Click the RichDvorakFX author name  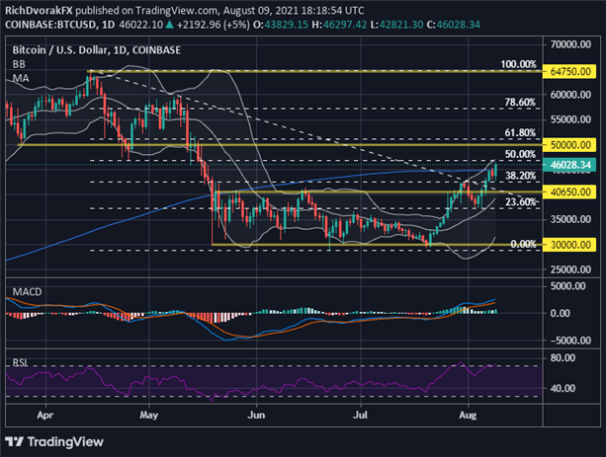[x=39, y=11]
